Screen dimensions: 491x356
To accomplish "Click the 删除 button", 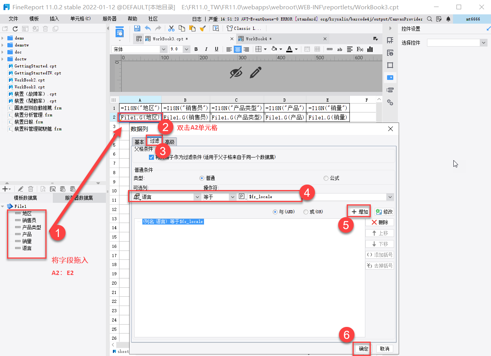I will coord(380,222).
